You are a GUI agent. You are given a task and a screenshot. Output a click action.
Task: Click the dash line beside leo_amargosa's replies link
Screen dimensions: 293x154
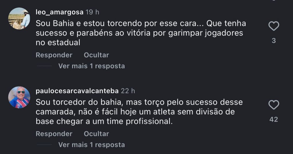click(x=44, y=66)
